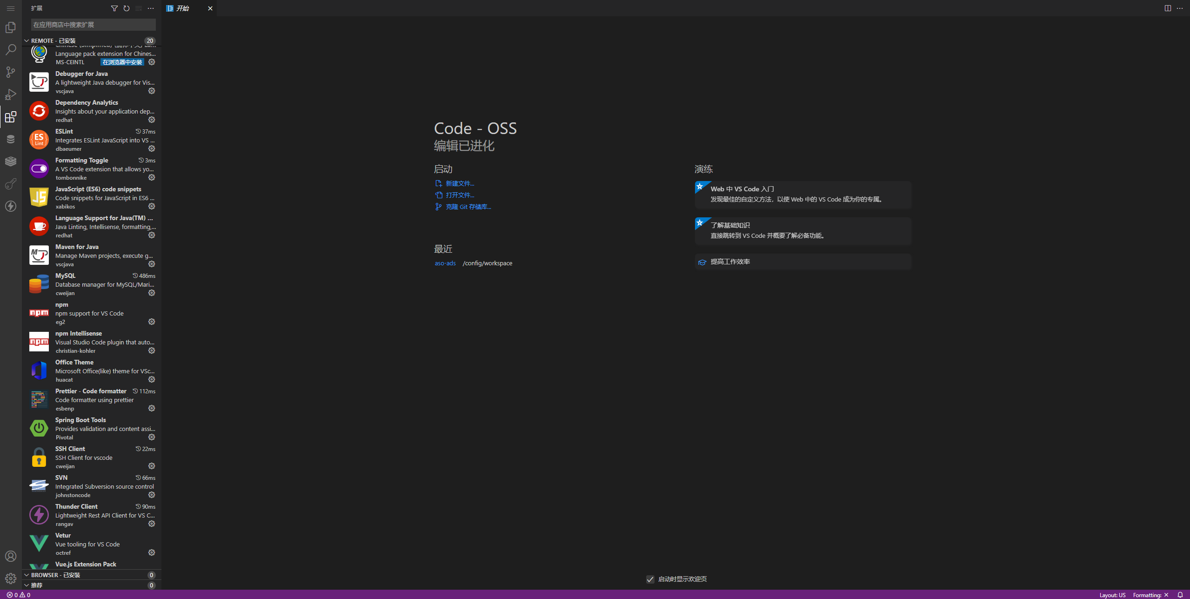Collapse the REMOTE - 已安装 section

point(27,40)
